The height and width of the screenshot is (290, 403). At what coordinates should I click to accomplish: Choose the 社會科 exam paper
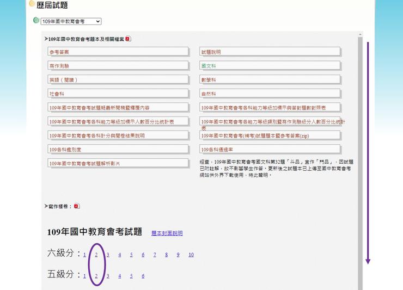[57, 94]
